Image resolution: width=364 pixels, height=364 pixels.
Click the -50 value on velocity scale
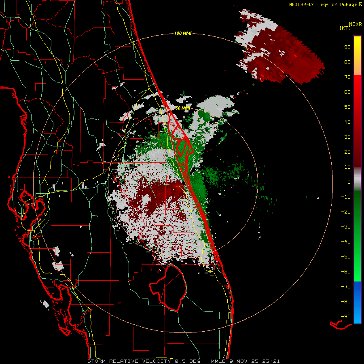point(346,257)
